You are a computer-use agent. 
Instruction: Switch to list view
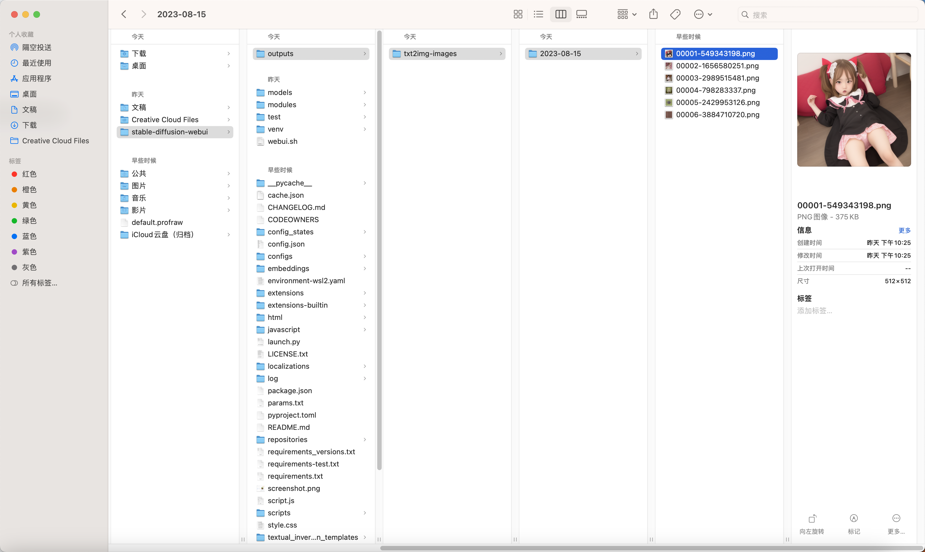pos(538,14)
